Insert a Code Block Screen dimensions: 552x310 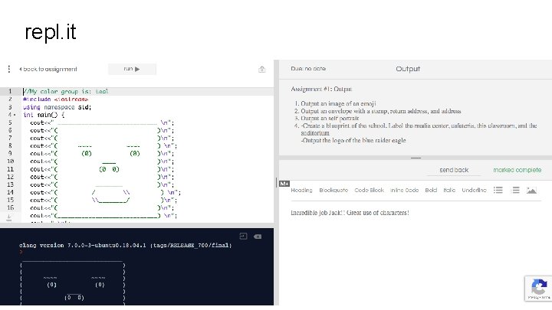click(369, 190)
